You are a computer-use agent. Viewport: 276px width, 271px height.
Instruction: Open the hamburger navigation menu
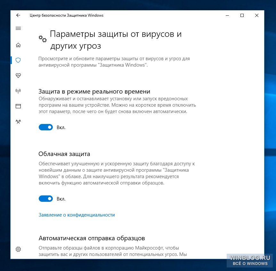(18, 29)
